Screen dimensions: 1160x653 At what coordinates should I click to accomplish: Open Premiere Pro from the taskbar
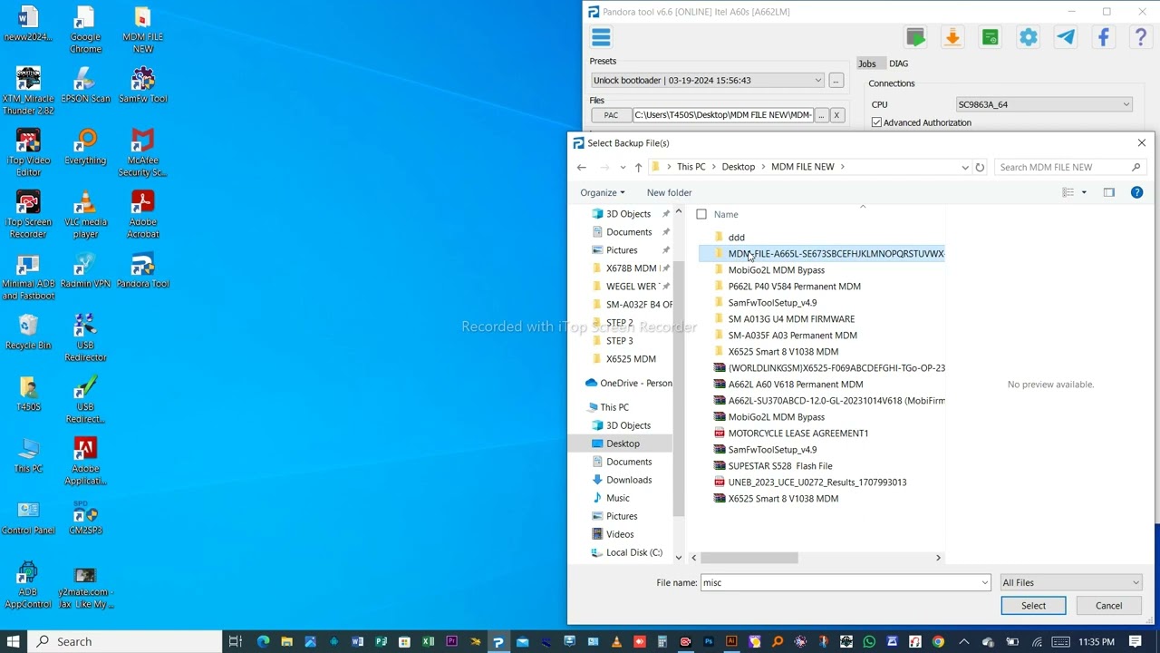(x=451, y=642)
